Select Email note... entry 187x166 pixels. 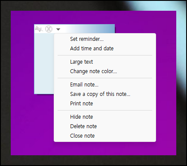pos(105,85)
